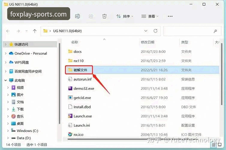Click the Launch.exe application icon
The height and width of the screenshot is (150, 226).
(x=70, y=116)
